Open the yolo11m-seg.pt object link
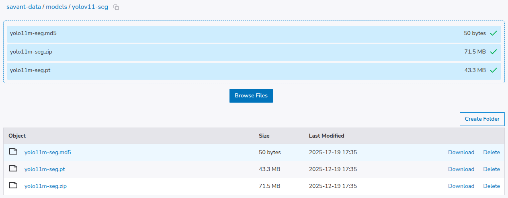 click(45, 169)
